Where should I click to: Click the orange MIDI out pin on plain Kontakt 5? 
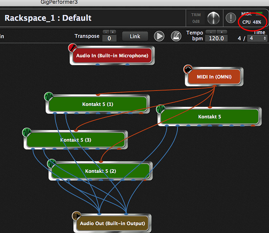point(253,126)
